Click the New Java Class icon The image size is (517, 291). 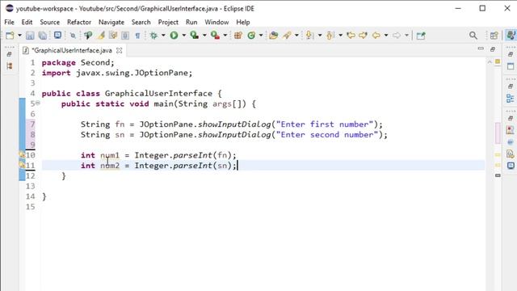click(251, 36)
